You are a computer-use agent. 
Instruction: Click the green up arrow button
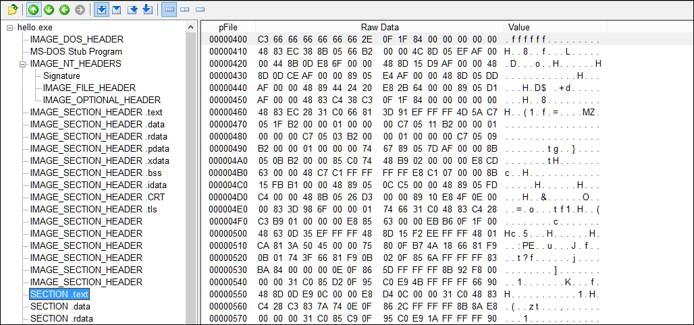pyautogui.click(x=34, y=9)
